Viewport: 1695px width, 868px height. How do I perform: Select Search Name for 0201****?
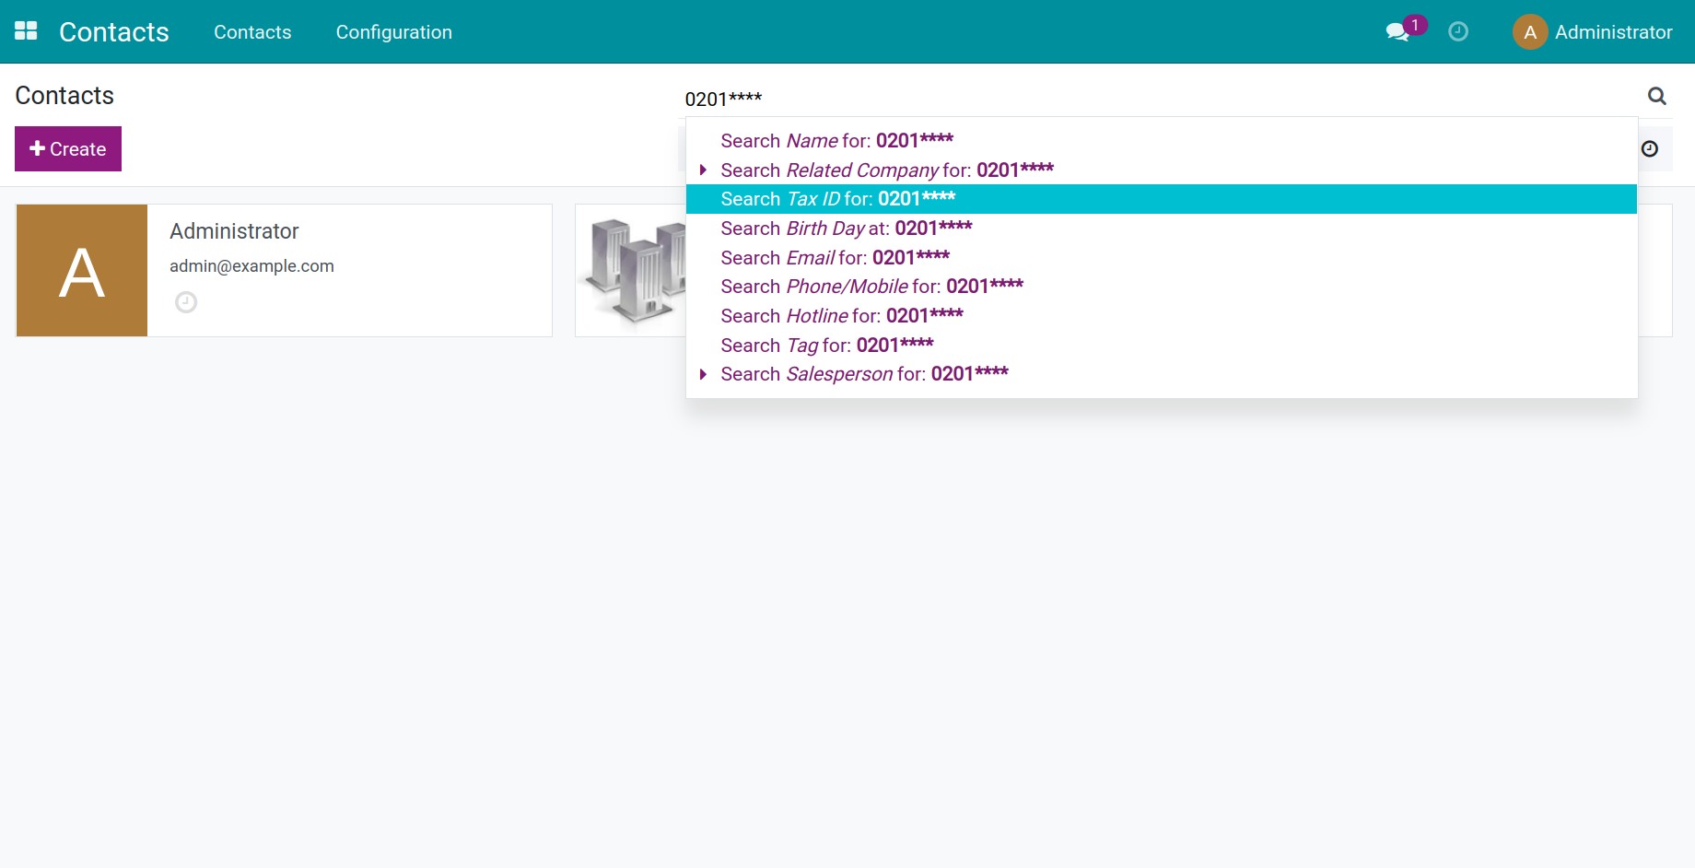point(836,141)
